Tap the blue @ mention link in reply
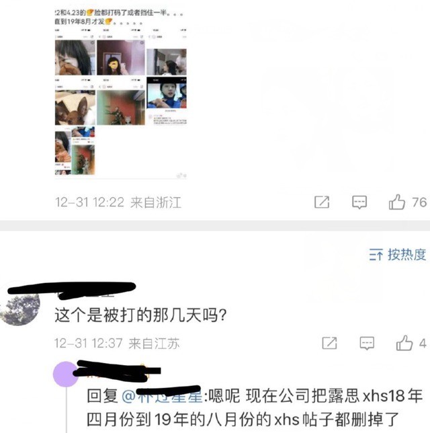The image size is (430, 433). coord(163,396)
